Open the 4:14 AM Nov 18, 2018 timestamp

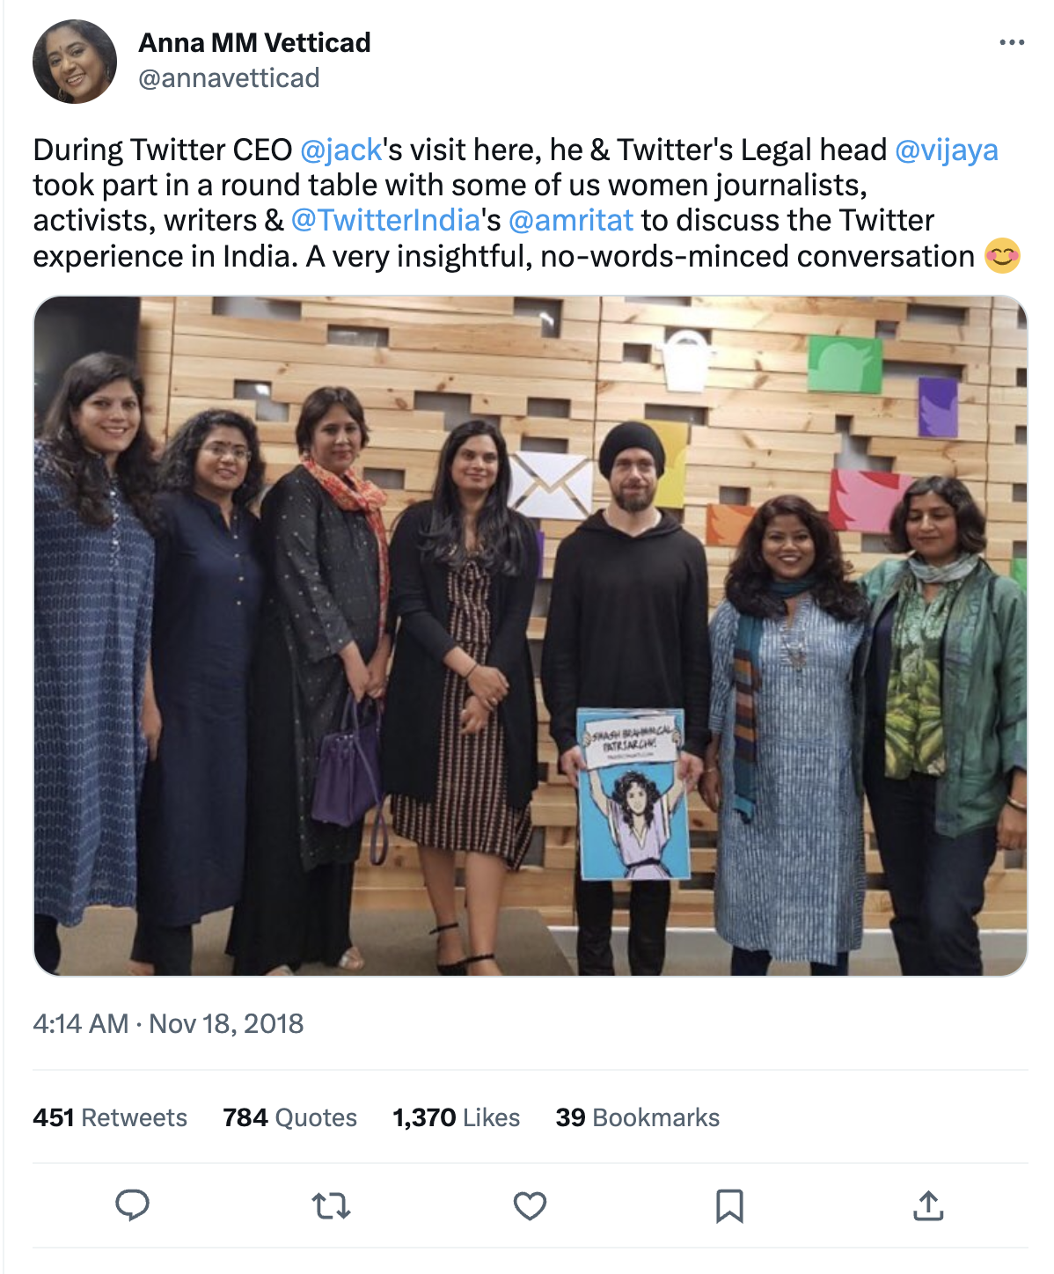(168, 1023)
